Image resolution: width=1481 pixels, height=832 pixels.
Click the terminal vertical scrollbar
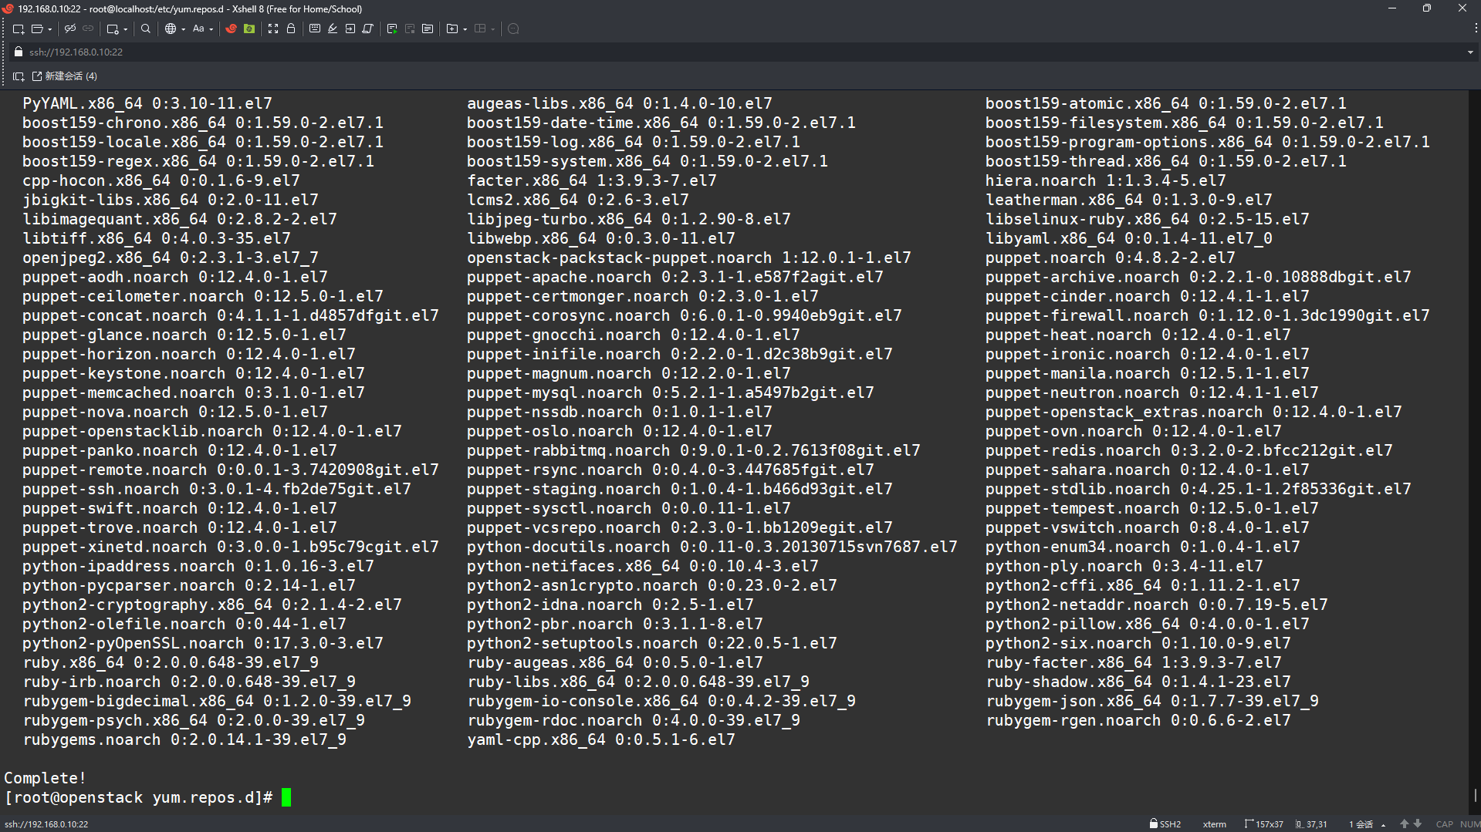tap(1474, 451)
